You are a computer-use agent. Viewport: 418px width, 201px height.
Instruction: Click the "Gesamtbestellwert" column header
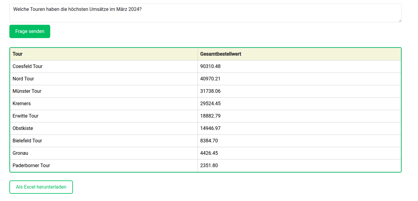[220, 54]
